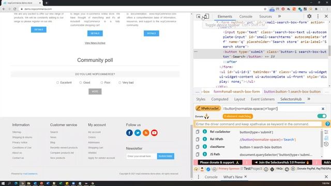Toggle device toolbar icon in DevTools
Image resolution: width=331 pixels, height=186 pixels.
[x=206, y=16]
